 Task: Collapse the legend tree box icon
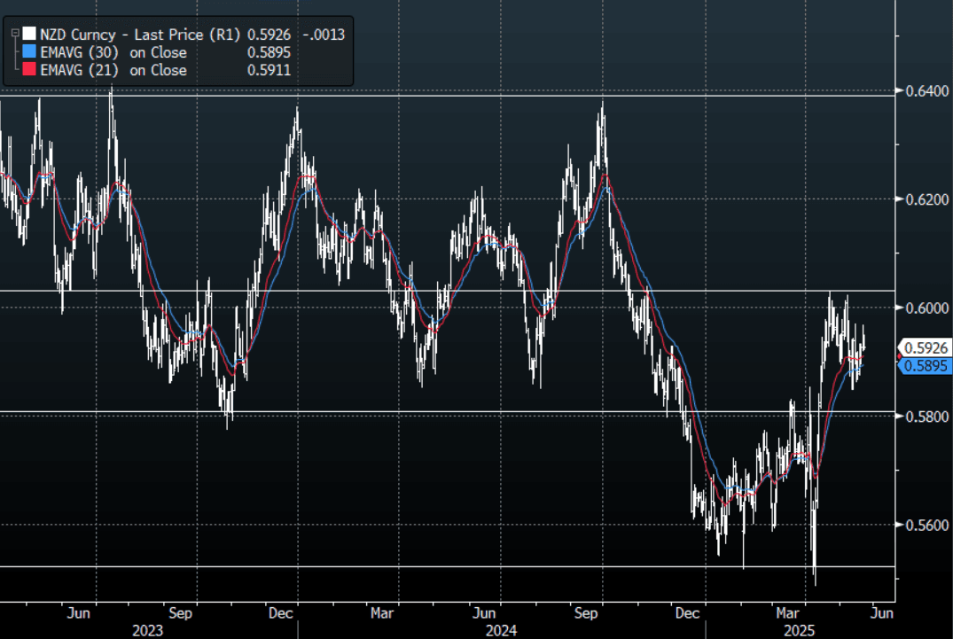pos(14,34)
